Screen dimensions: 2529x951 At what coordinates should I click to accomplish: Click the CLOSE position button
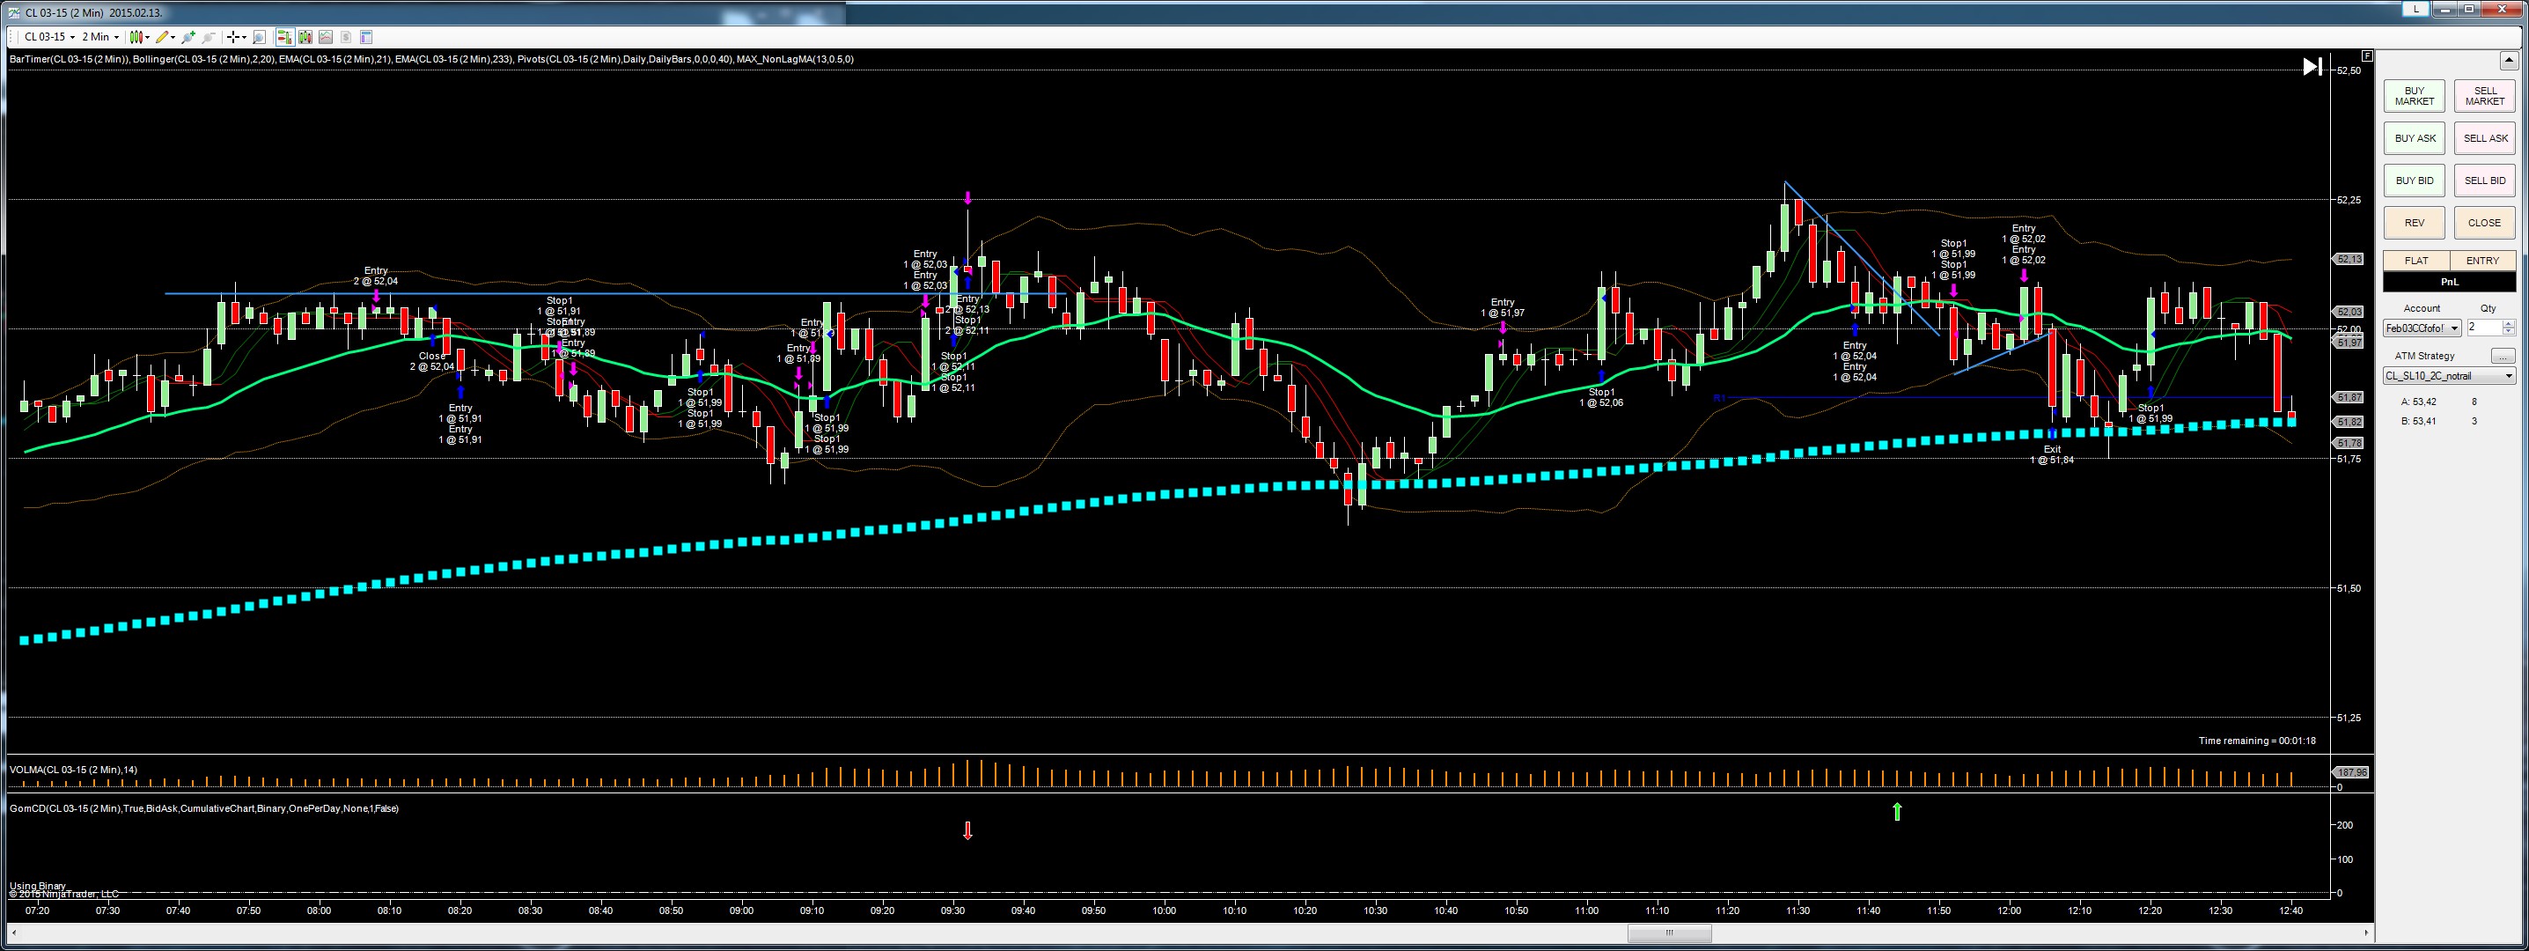pos(2485,223)
